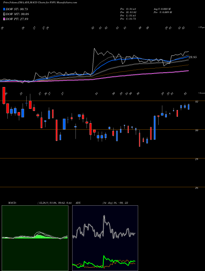Screen dimensions: 205x271
Task: Click the 30 price axis label
Action: [x=196, y=131]
